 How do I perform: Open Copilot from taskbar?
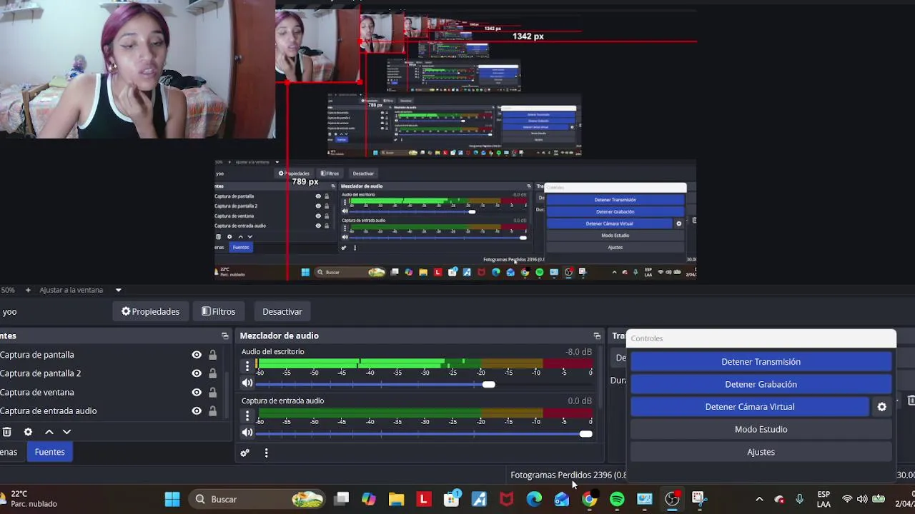click(x=369, y=499)
